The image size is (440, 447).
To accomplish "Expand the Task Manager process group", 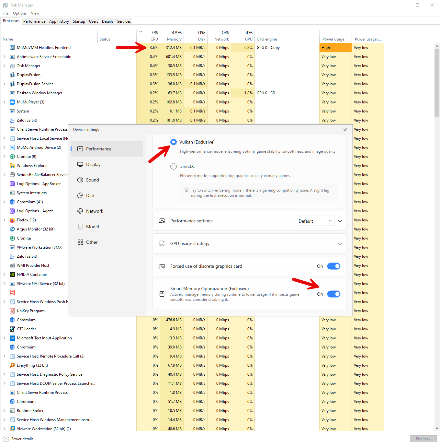I will [4, 66].
